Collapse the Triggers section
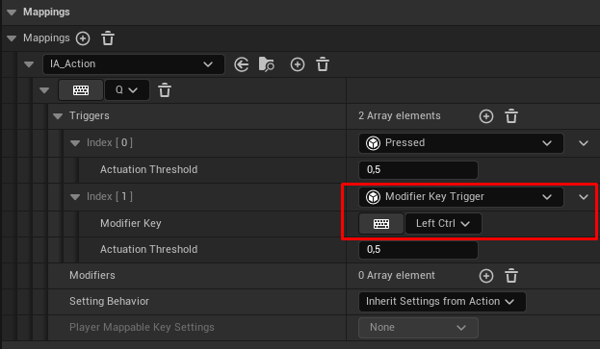Image resolution: width=600 pixels, height=349 pixels. (x=58, y=116)
